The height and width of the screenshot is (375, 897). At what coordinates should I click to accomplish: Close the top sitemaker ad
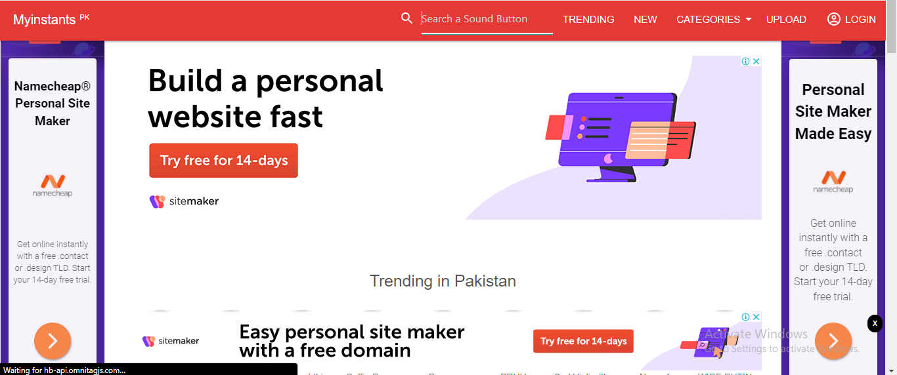[756, 61]
